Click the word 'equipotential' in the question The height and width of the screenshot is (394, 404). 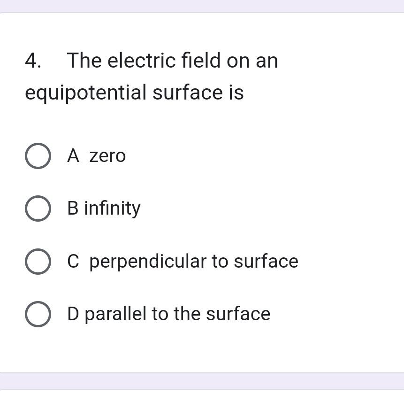coord(86,93)
